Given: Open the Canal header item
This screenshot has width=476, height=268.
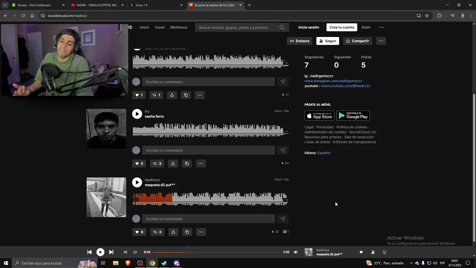Looking at the screenshot, I should click(x=160, y=27).
